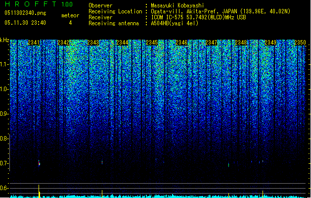This screenshot has width=311, height=198.
Task: Click the 2348 time marker
Action: pyautogui.click(x=241, y=43)
